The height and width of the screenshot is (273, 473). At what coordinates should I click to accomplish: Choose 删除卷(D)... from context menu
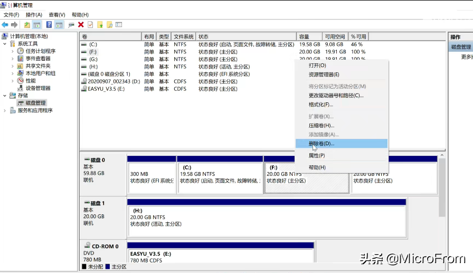point(321,144)
